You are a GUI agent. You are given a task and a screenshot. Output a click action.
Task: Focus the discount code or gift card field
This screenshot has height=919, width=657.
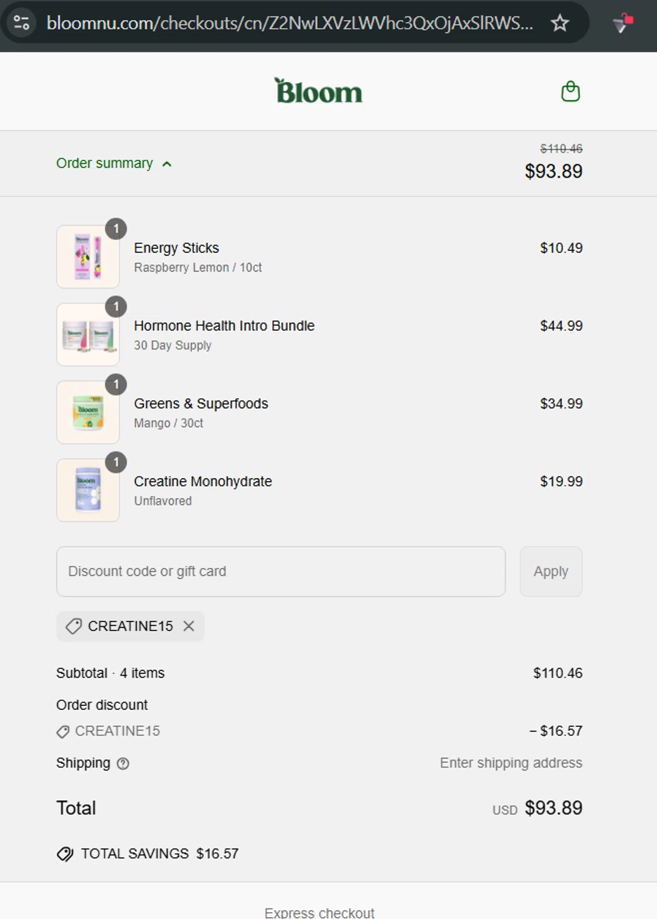(x=280, y=572)
